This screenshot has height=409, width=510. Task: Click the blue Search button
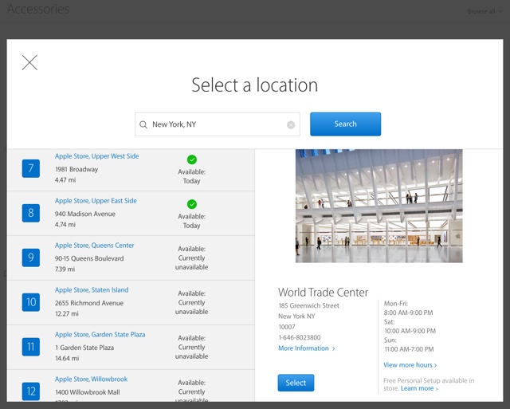tap(345, 124)
